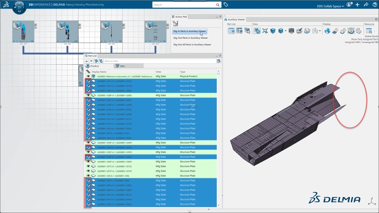Click the first funnel filter icon in Part List
379x213 pixels.
(96, 61)
